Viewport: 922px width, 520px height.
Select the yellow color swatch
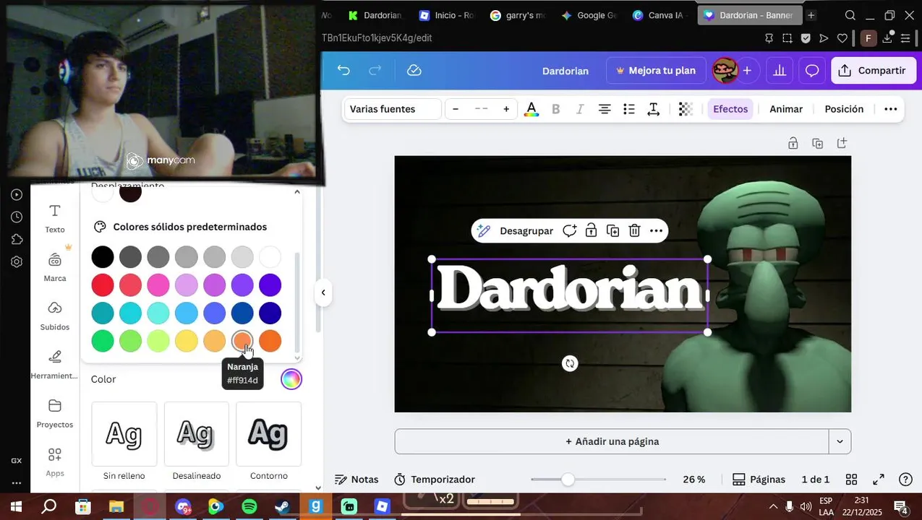(186, 341)
